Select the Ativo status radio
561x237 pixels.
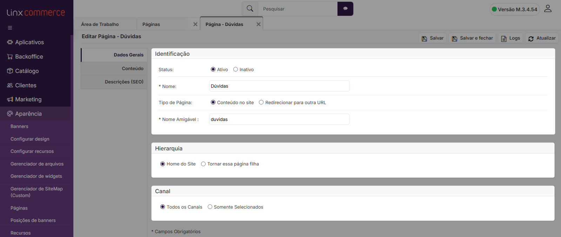(x=213, y=69)
